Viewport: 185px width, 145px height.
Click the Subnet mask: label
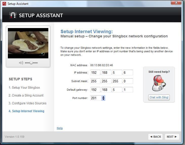click(x=79, y=81)
